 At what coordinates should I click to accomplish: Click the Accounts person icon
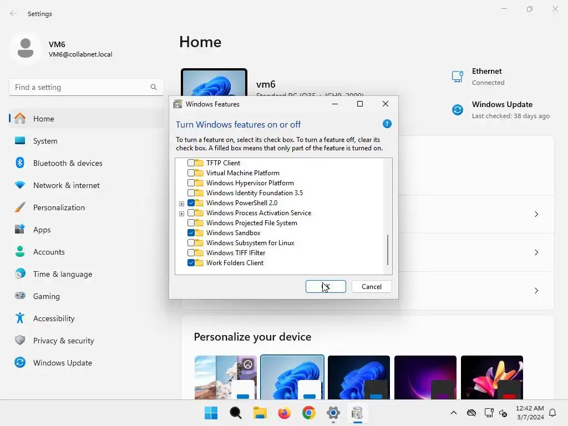point(20,251)
